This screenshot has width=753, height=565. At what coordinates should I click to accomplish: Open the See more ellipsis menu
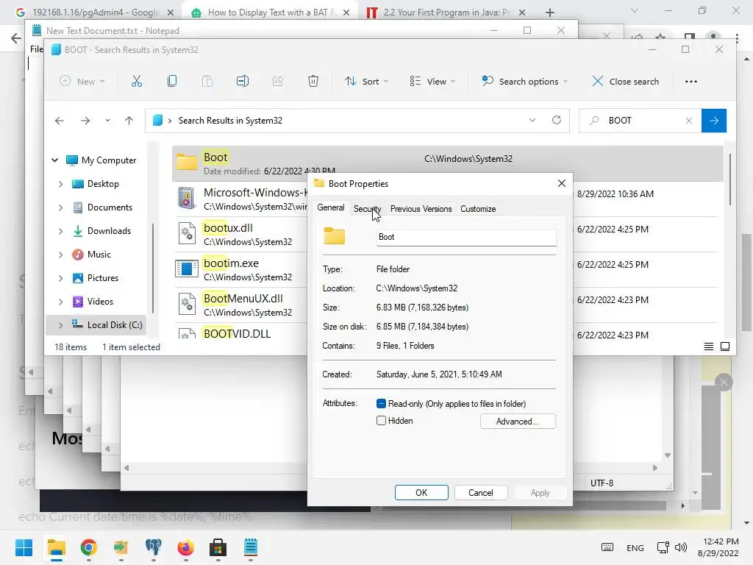pos(691,82)
